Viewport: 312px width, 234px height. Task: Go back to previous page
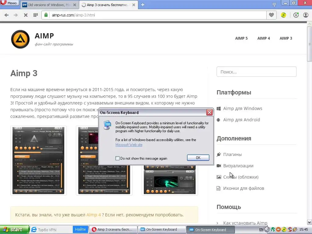point(6,15)
